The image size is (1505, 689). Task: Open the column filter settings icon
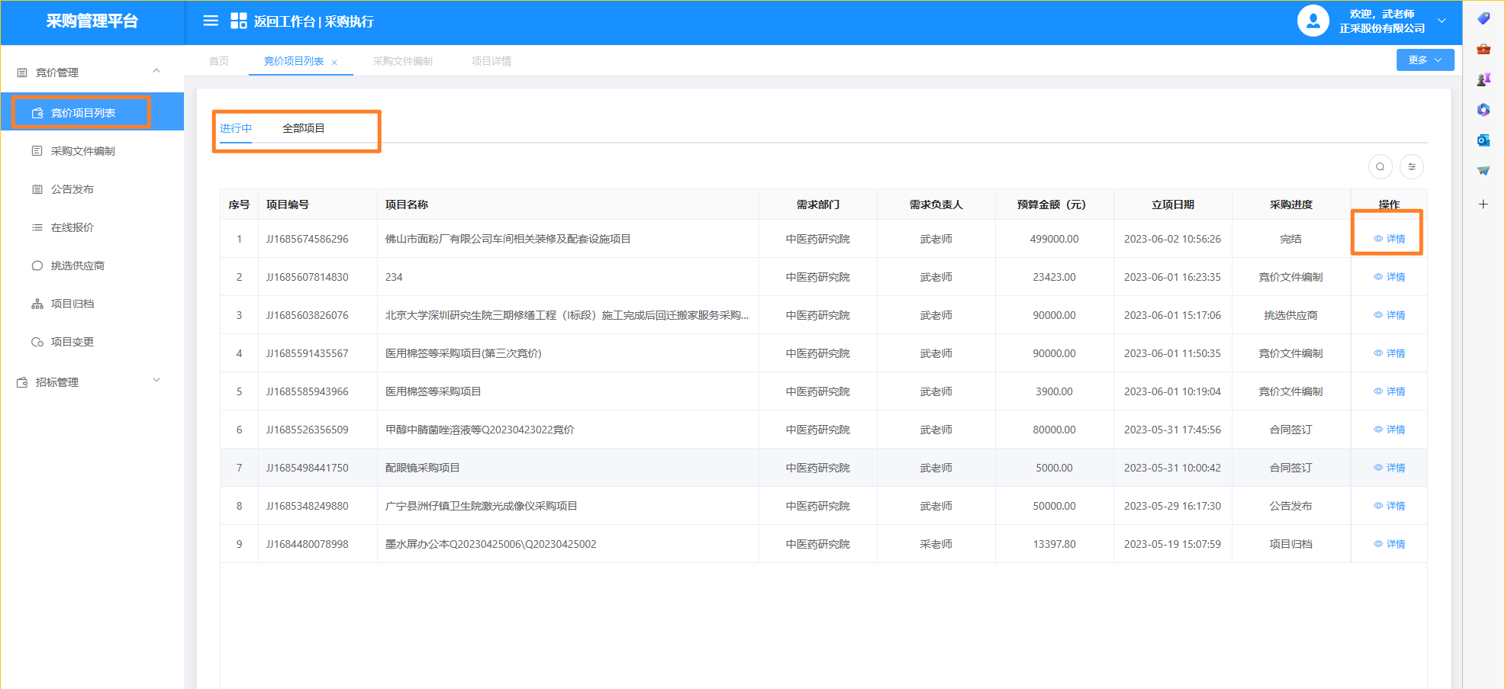tap(1412, 166)
